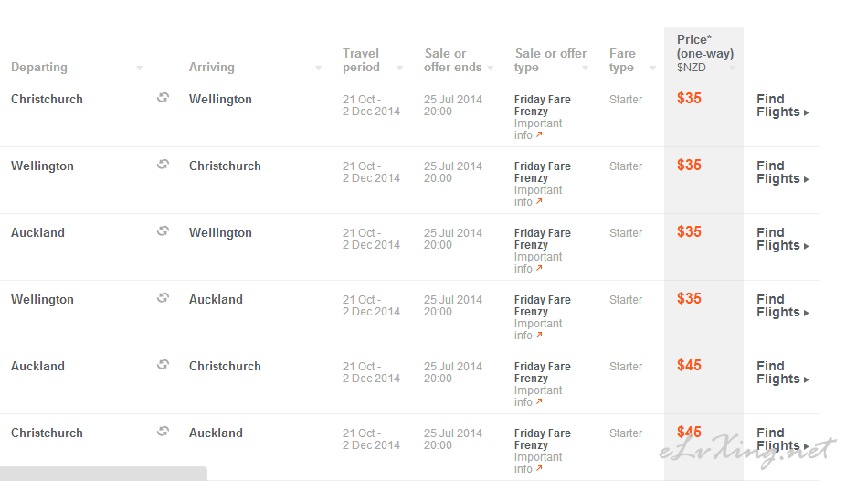Sort by Departing column arrow

point(139,68)
